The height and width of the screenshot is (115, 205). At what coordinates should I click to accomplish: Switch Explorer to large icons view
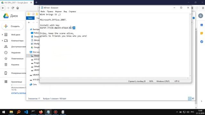[x=193, y=99]
